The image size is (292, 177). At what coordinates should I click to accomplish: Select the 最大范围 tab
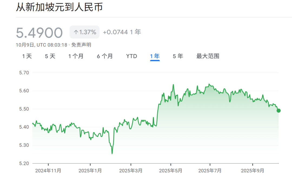pyautogui.click(x=208, y=56)
